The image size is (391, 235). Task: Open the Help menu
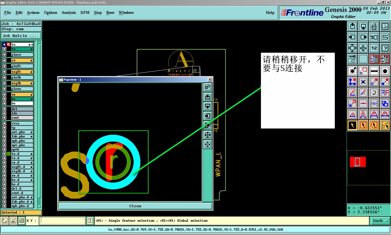270,12
